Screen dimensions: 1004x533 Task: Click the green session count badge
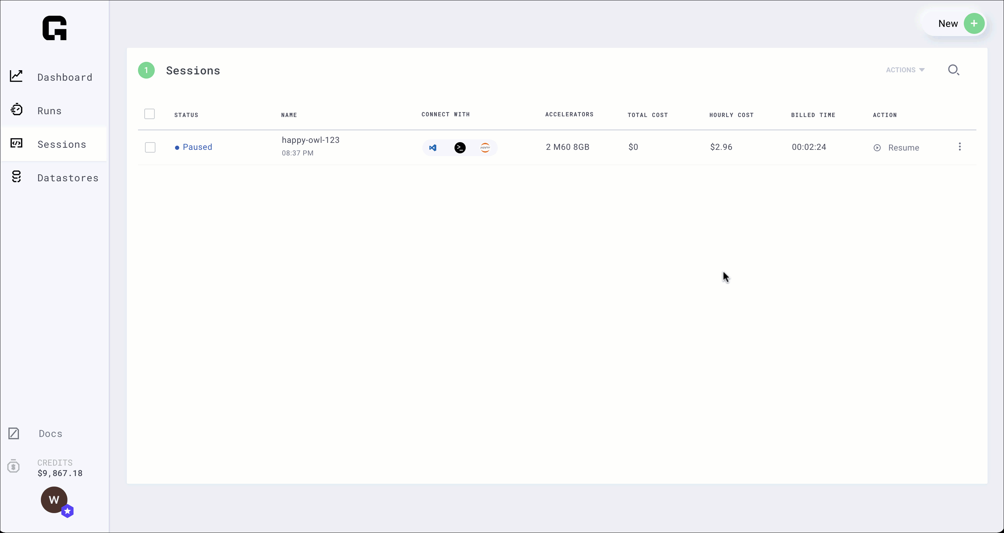tap(146, 70)
